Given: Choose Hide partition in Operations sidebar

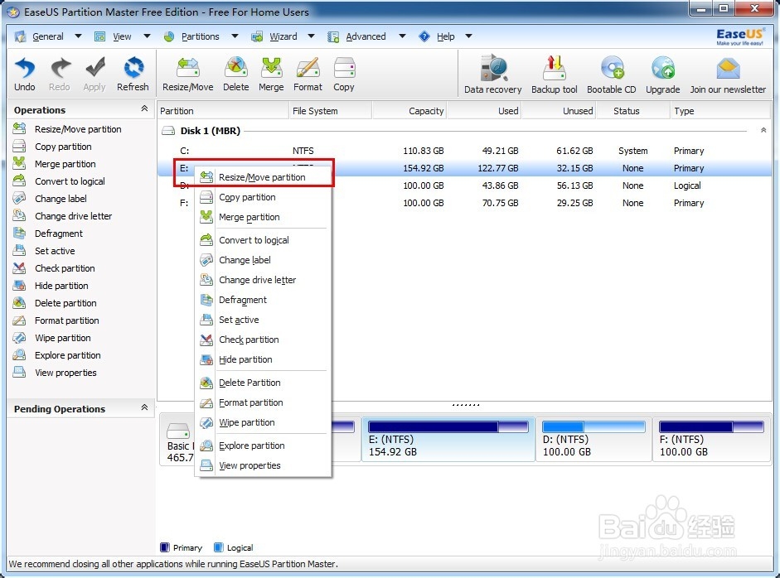Looking at the screenshot, I should tap(61, 286).
